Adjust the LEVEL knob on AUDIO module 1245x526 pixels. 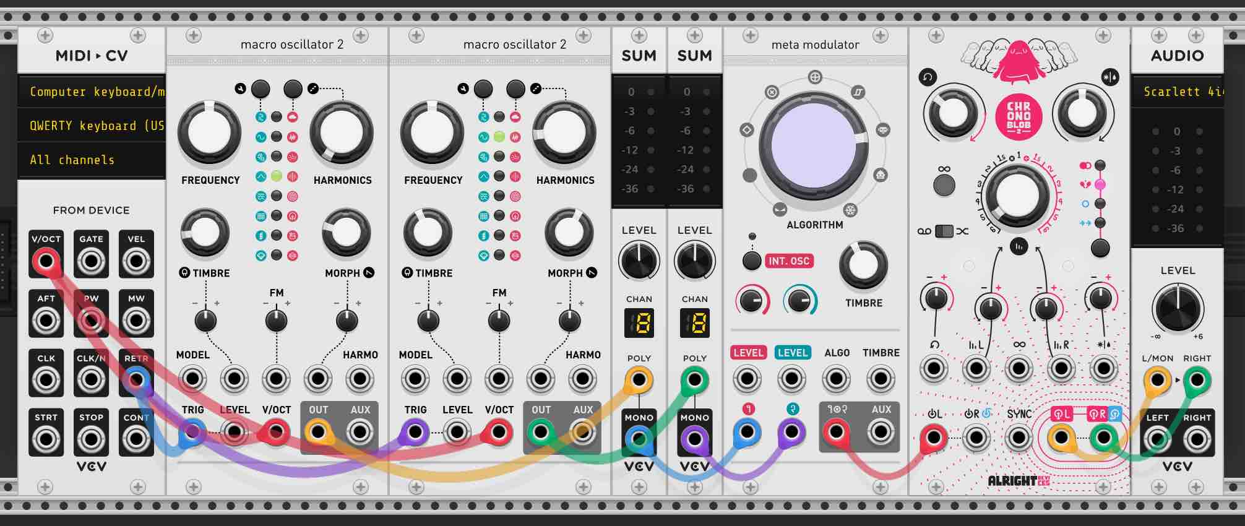click(x=1177, y=309)
